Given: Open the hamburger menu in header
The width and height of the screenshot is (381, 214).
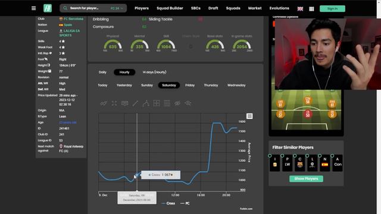Looking at the screenshot, I should click(33, 8).
